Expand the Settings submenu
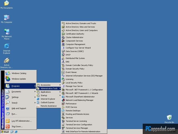This screenshot has height=134, width=178. (20, 97)
